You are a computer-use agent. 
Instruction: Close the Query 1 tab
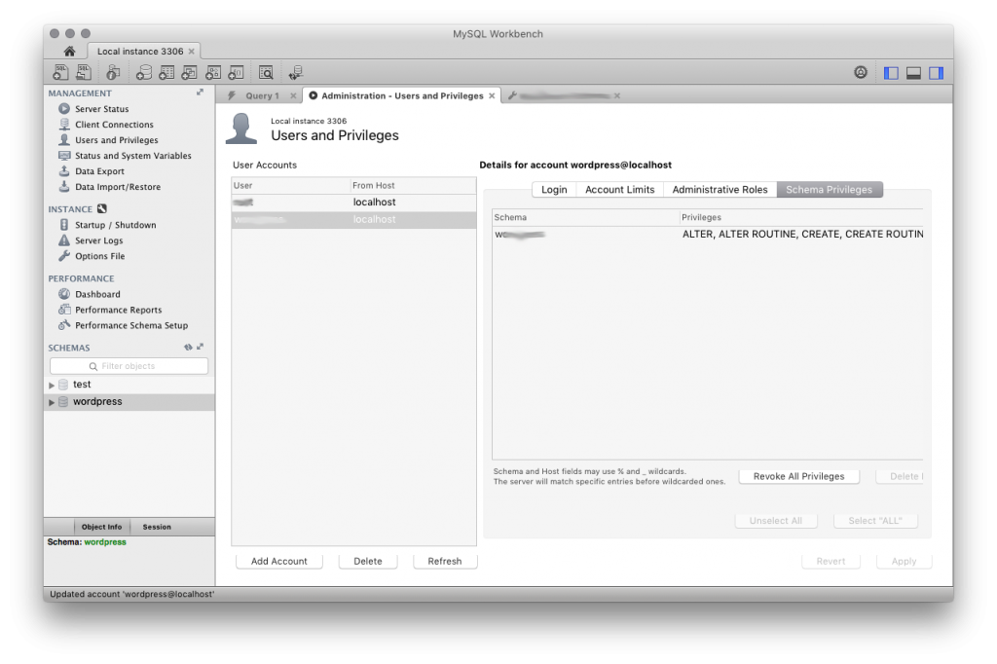click(x=293, y=96)
